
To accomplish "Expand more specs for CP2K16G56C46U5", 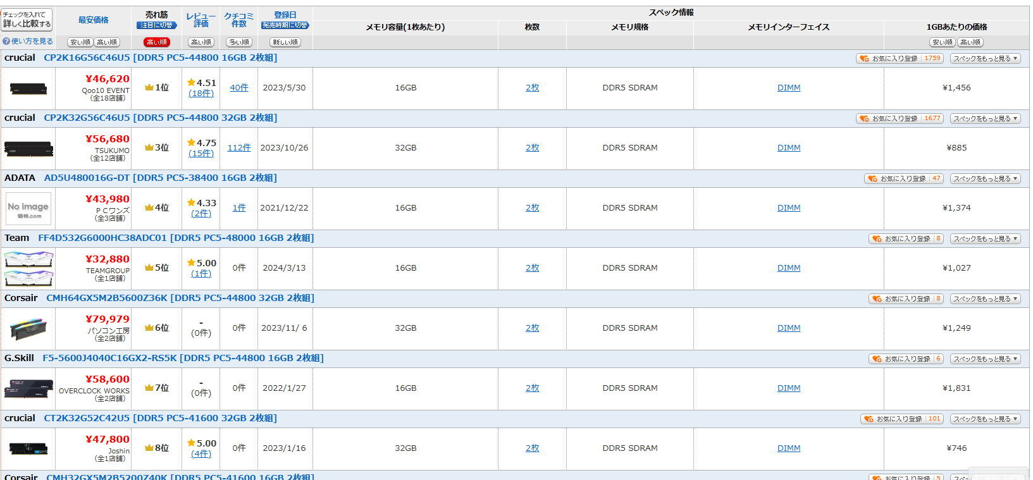I will pyautogui.click(x=986, y=58).
